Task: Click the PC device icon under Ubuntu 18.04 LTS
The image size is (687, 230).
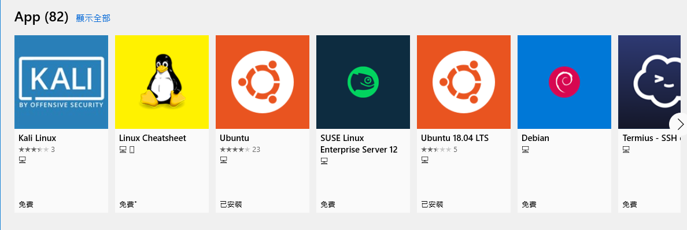Action: tap(424, 161)
